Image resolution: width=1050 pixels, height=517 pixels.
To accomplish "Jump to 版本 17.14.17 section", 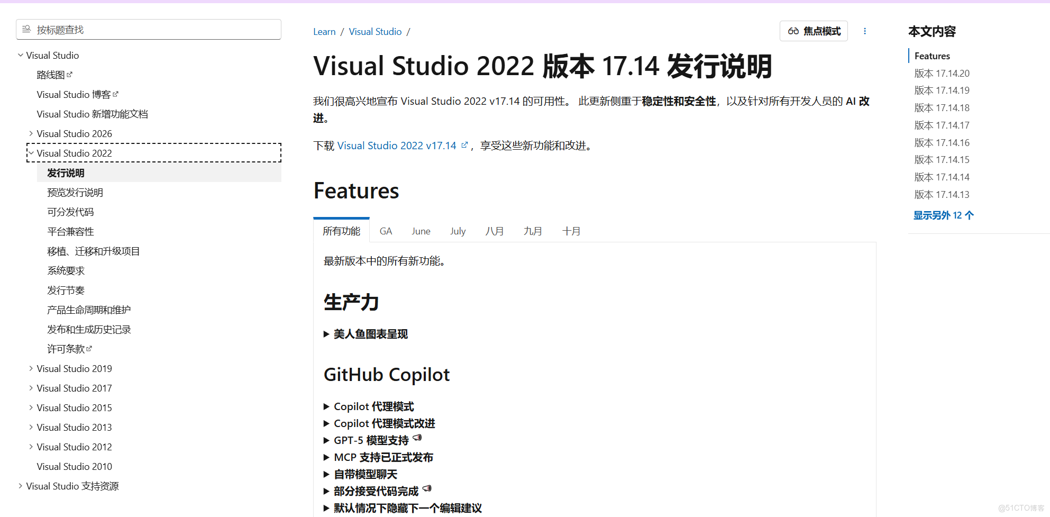I will 942,125.
